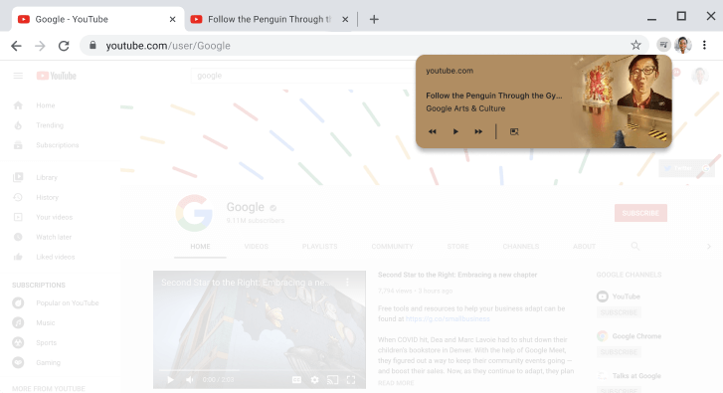Expand more channel tabs with right chevron
This screenshot has height=393, width=723.
tap(709, 247)
